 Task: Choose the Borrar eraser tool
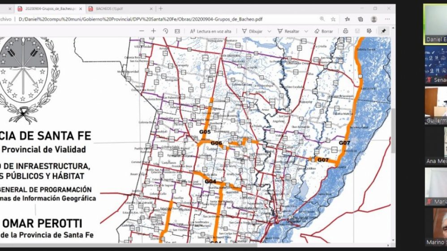323,31
